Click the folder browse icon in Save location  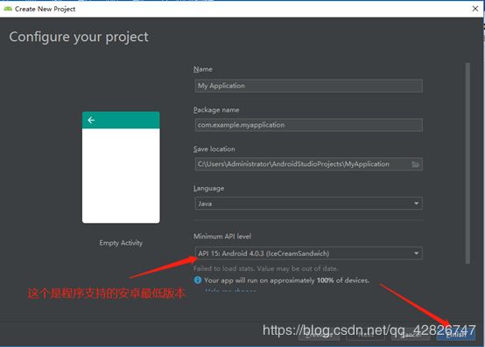(x=416, y=164)
